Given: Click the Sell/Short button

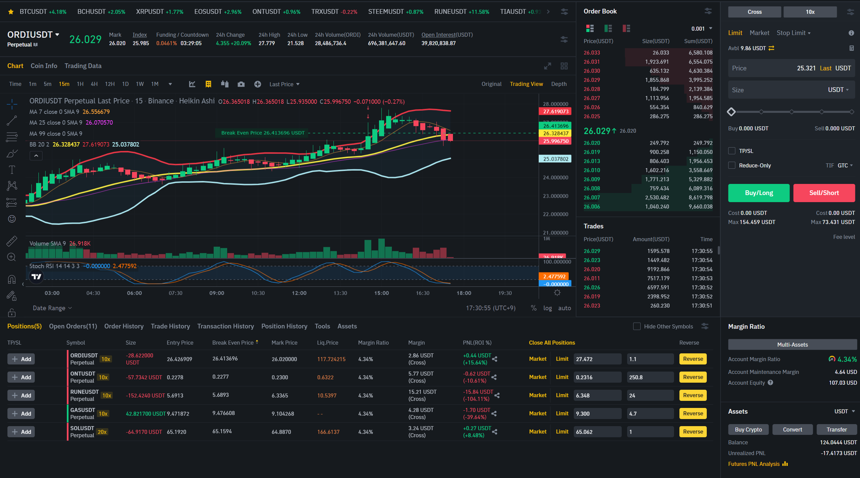Looking at the screenshot, I should (824, 193).
